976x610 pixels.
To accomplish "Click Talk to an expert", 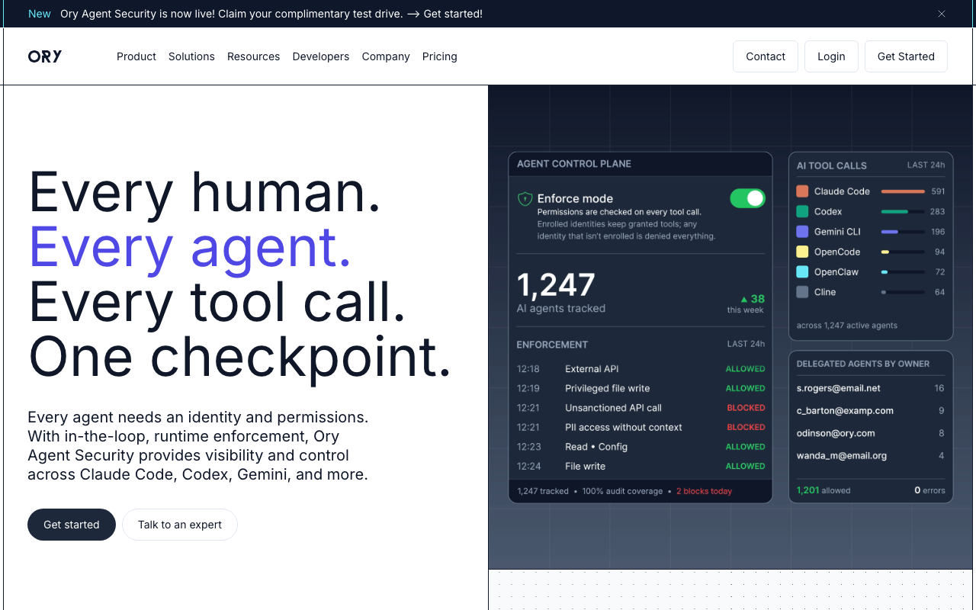I will tap(180, 525).
